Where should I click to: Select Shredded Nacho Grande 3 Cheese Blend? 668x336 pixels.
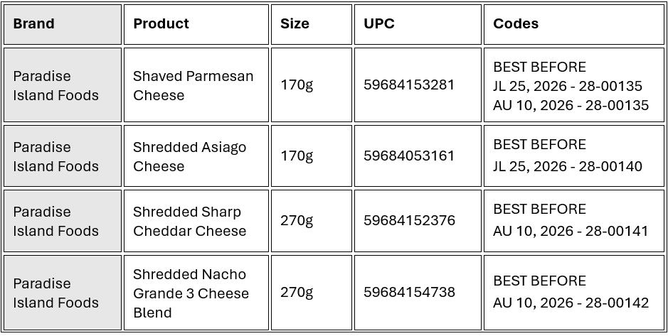pyautogui.click(x=191, y=293)
